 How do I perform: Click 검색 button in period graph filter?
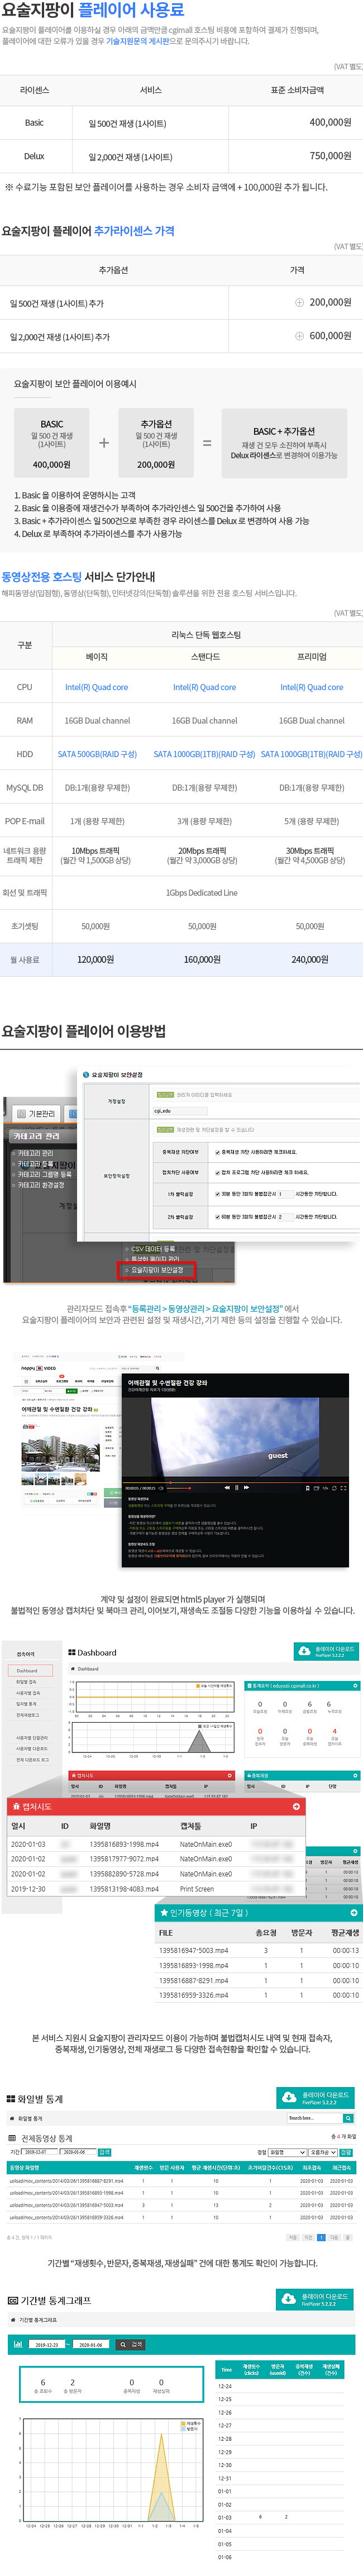click(131, 2344)
